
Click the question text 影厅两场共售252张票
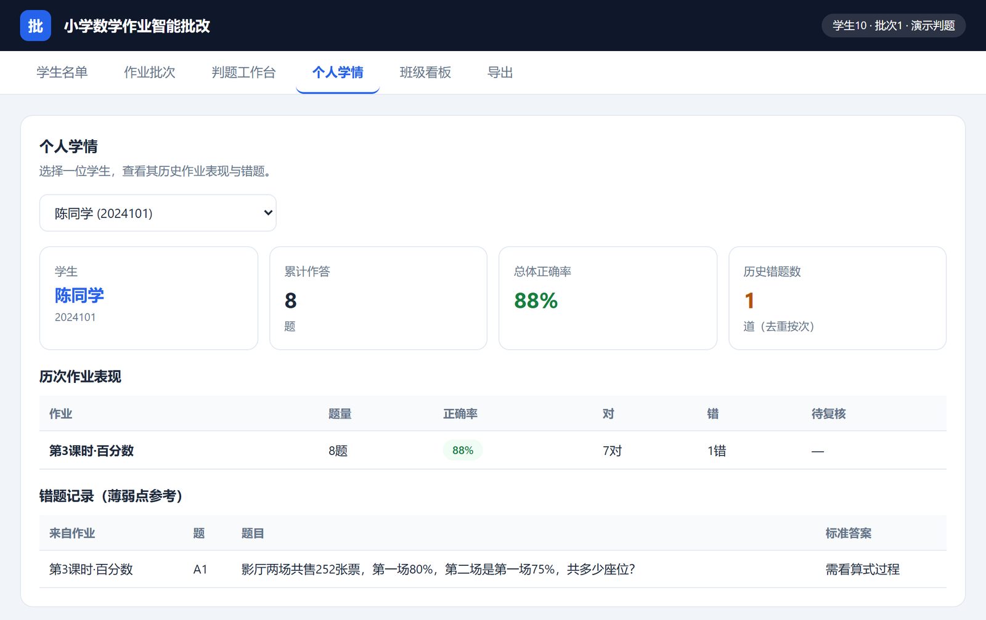(438, 570)
